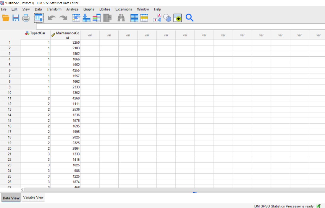
Task: Select cell with value 4260
Action: click(65, 98)
